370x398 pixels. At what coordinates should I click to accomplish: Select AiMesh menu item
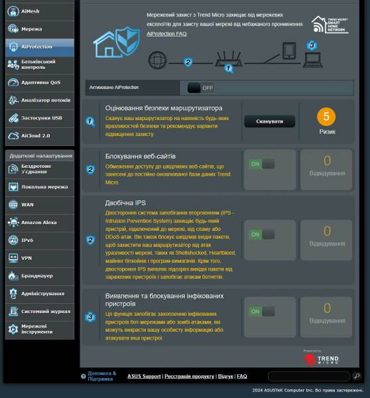[40, 11]
